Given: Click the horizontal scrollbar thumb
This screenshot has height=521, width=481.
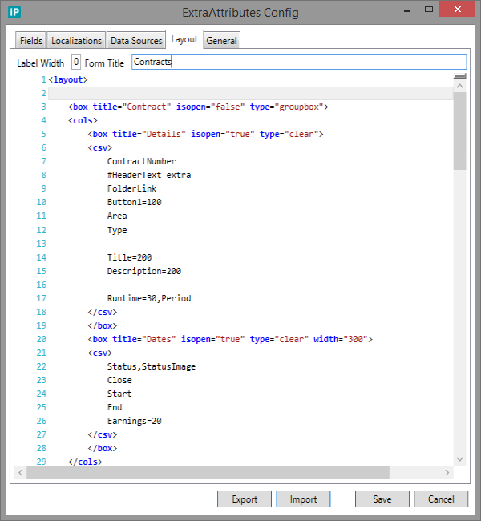Looking at the screenshot, I should click(x=208, y=472).
